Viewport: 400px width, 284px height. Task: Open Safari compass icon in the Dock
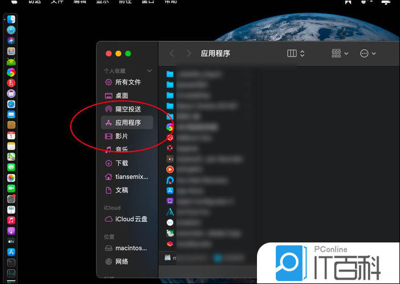[x=11, y=104]
